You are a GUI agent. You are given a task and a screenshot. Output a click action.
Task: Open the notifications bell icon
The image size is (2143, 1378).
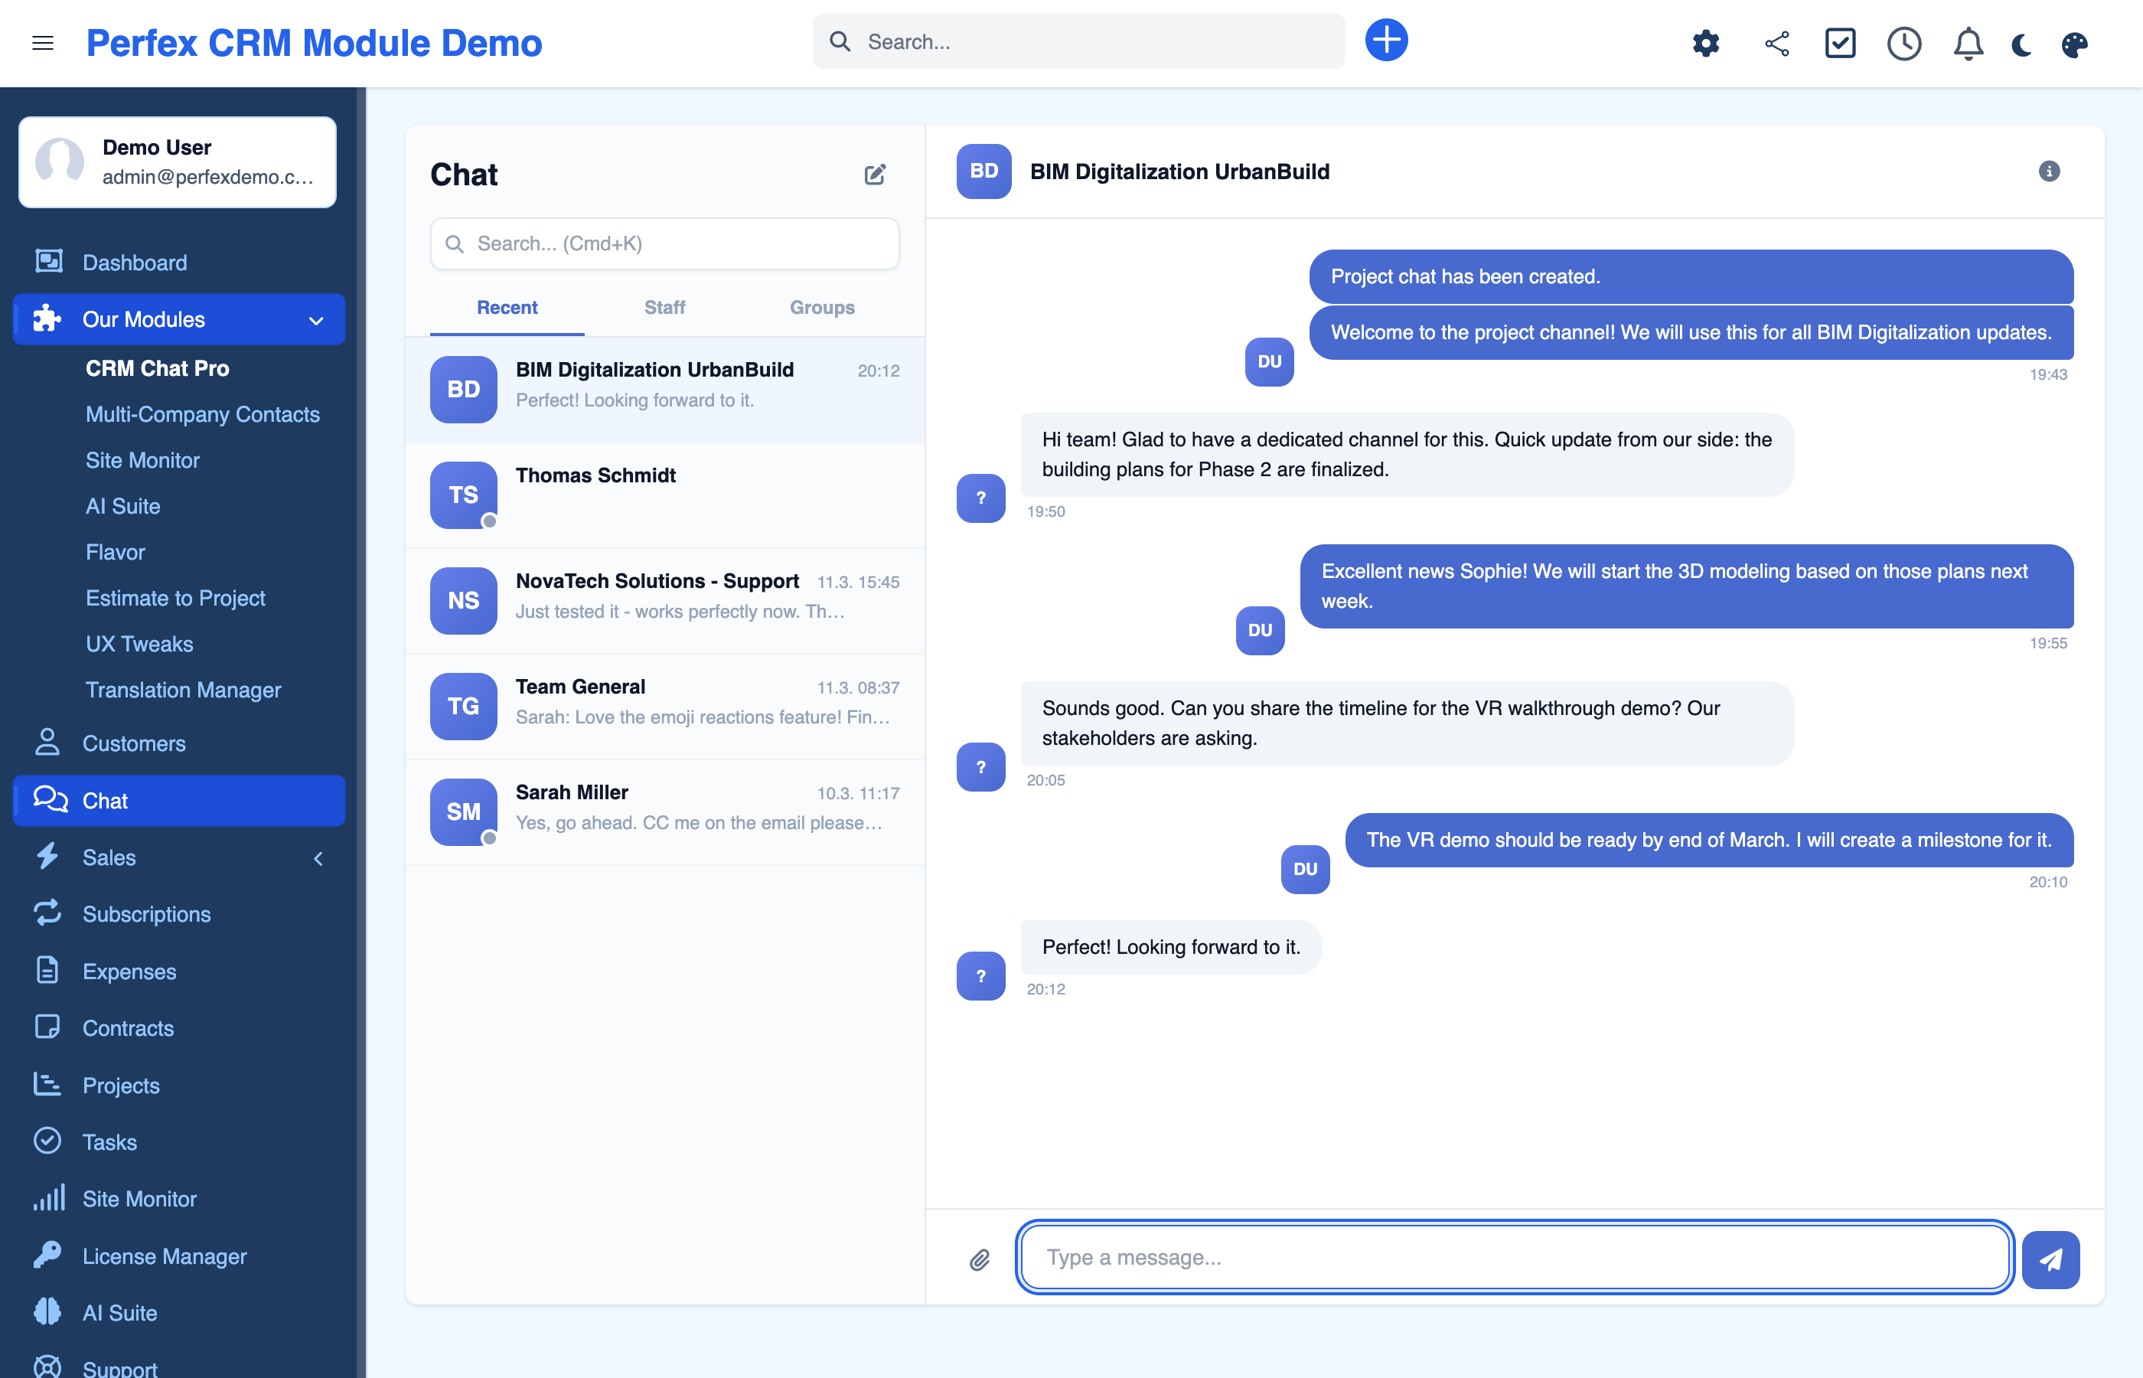pyautogui.click(x=1967, y=43)
